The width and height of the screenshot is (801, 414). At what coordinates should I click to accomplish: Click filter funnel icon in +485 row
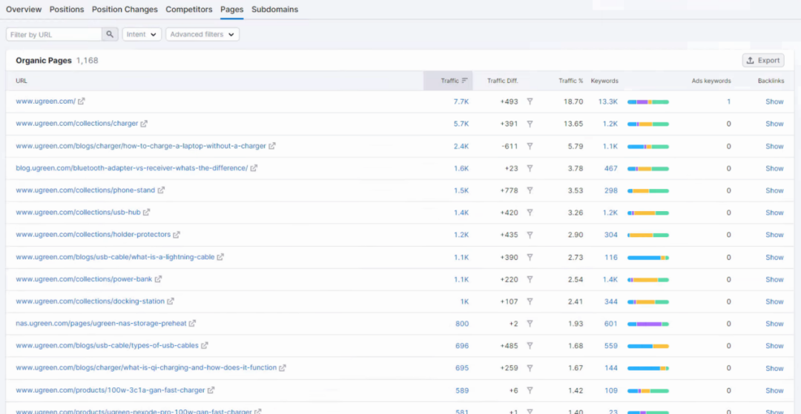tap(530, 346)
